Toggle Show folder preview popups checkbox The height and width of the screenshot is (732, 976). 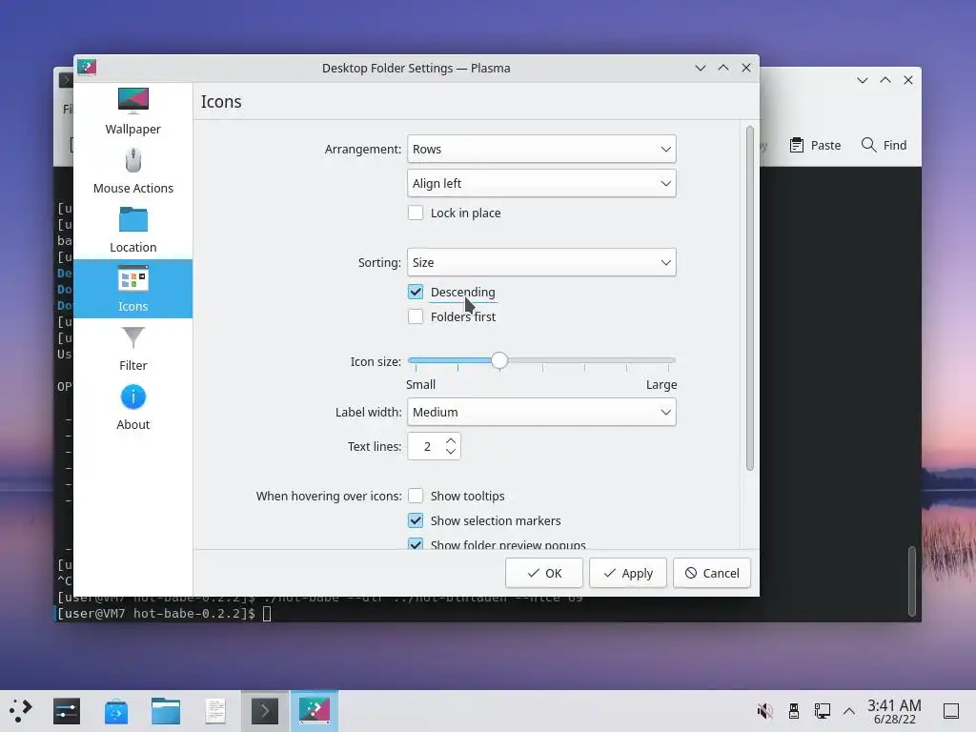click(x=416, y=544)
